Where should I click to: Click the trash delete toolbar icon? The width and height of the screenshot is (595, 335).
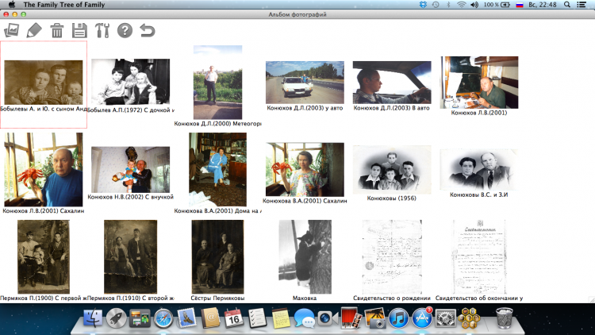click(57, 30)
